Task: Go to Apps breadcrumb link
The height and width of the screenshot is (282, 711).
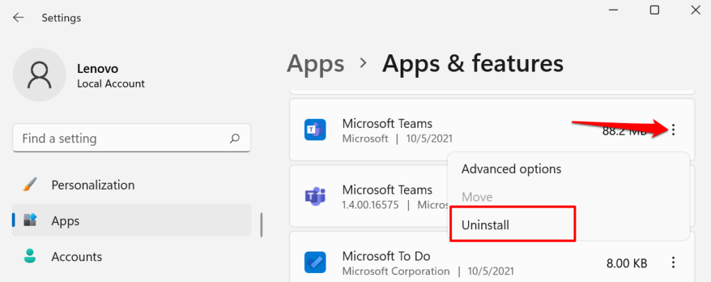Action: tap(315, 64)
